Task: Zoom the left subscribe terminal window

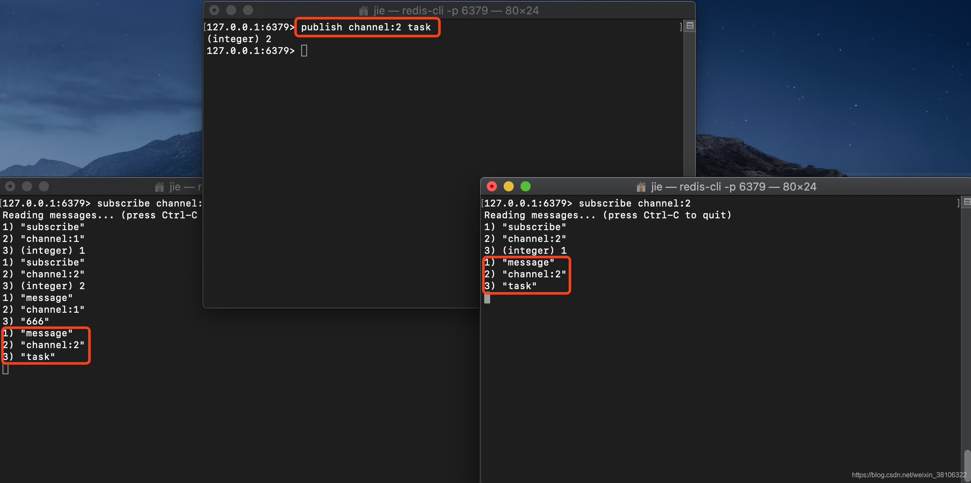Action: pos(44,186)
